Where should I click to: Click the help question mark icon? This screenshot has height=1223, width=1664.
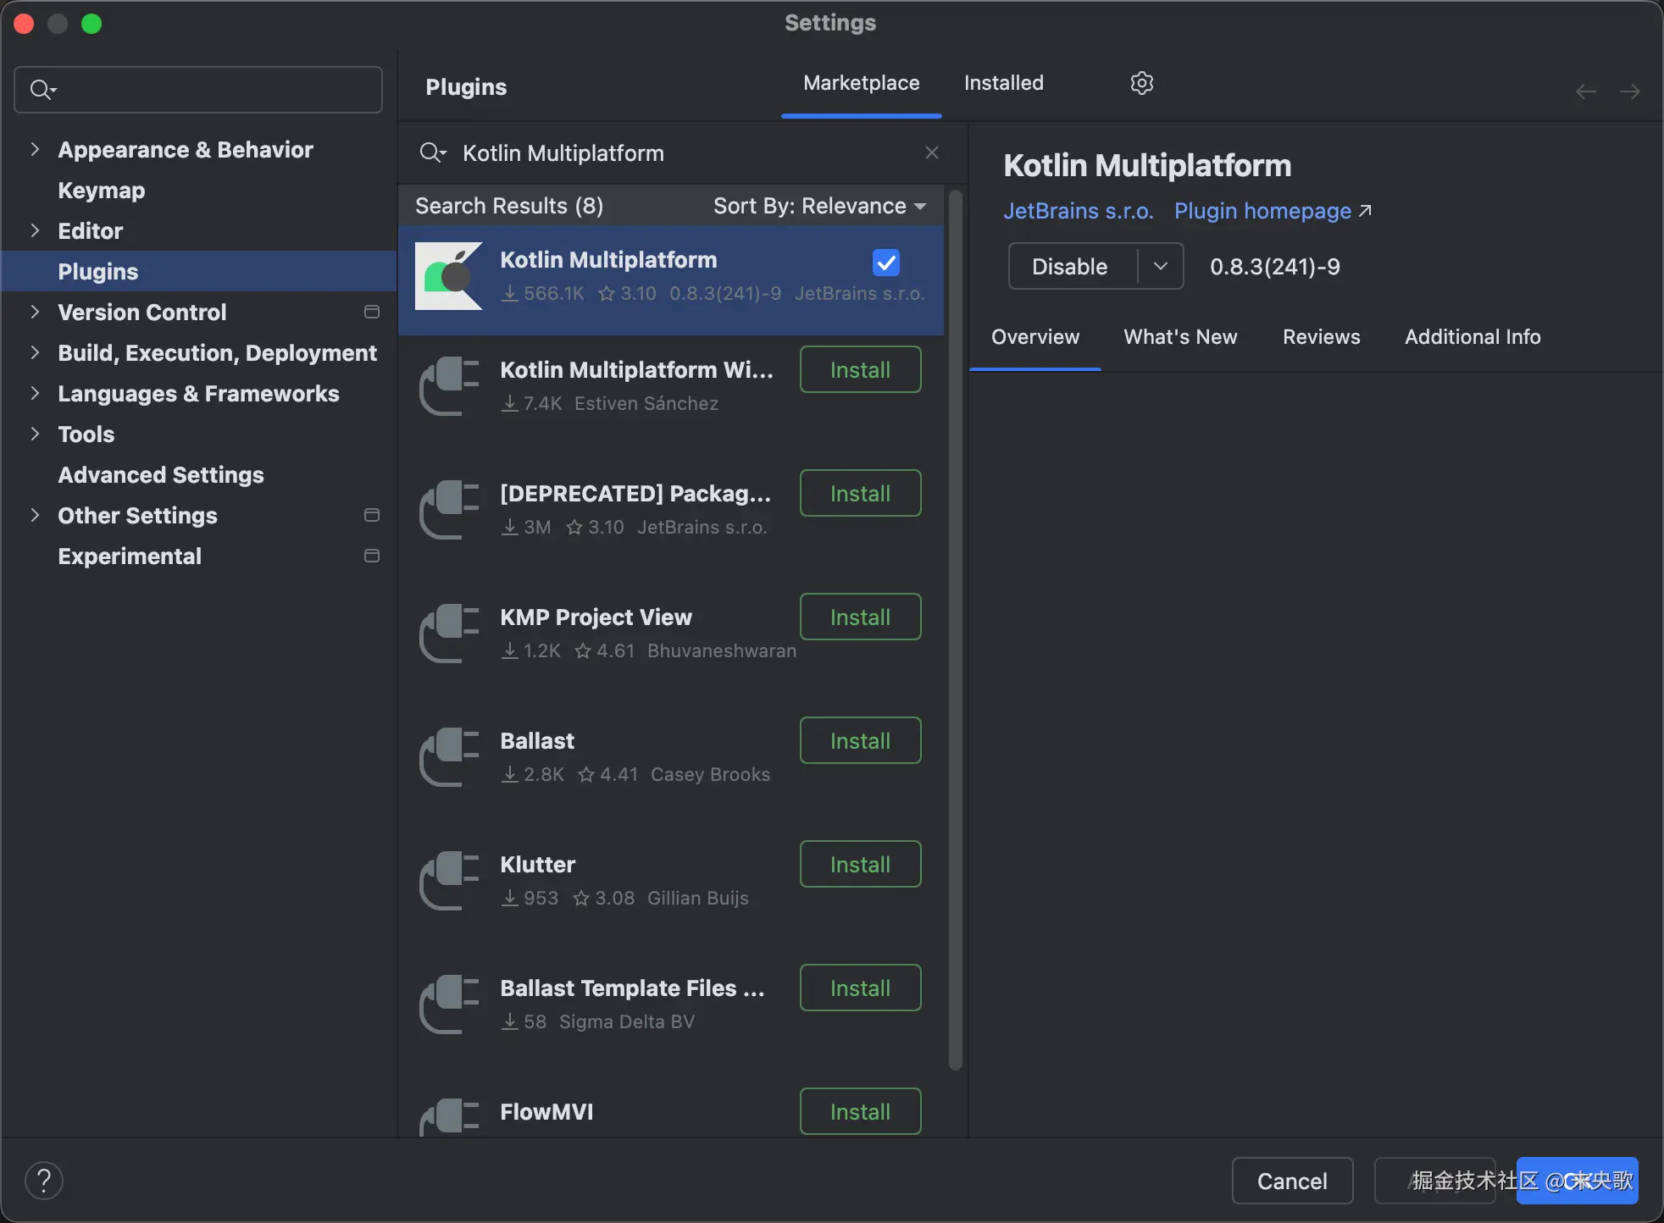point(44,1181)
